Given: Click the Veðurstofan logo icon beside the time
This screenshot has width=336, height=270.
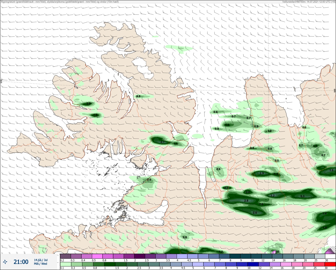Looking at the screenshot, I should (5, 262).
